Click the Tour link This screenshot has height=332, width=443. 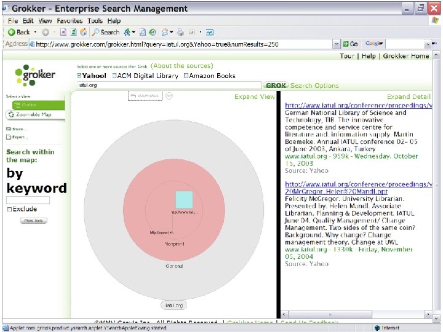pyautogui.click(x=347, y=56)
